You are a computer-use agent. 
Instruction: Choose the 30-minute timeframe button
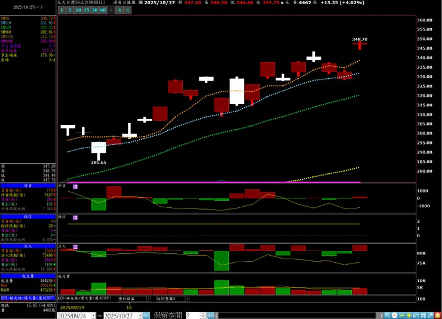point(95,10)
